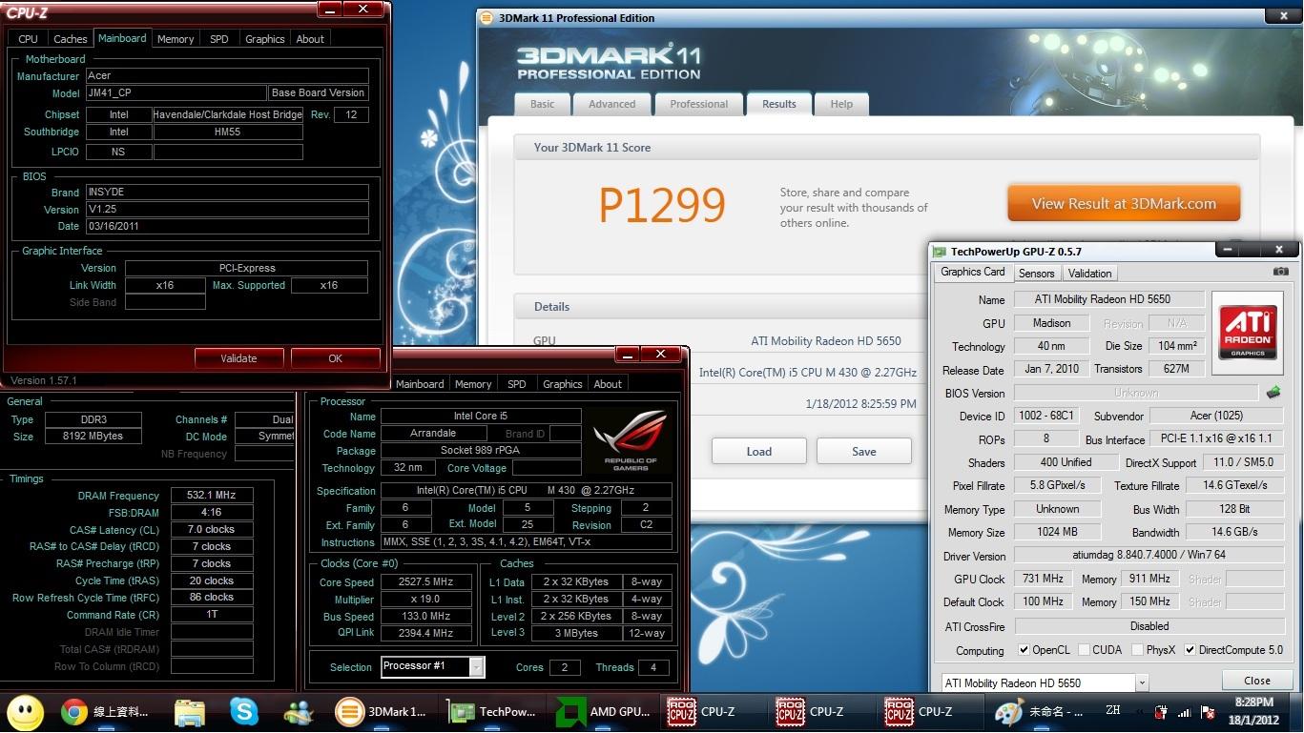Click Close button in GPU-Z

tap(1257, 681)
